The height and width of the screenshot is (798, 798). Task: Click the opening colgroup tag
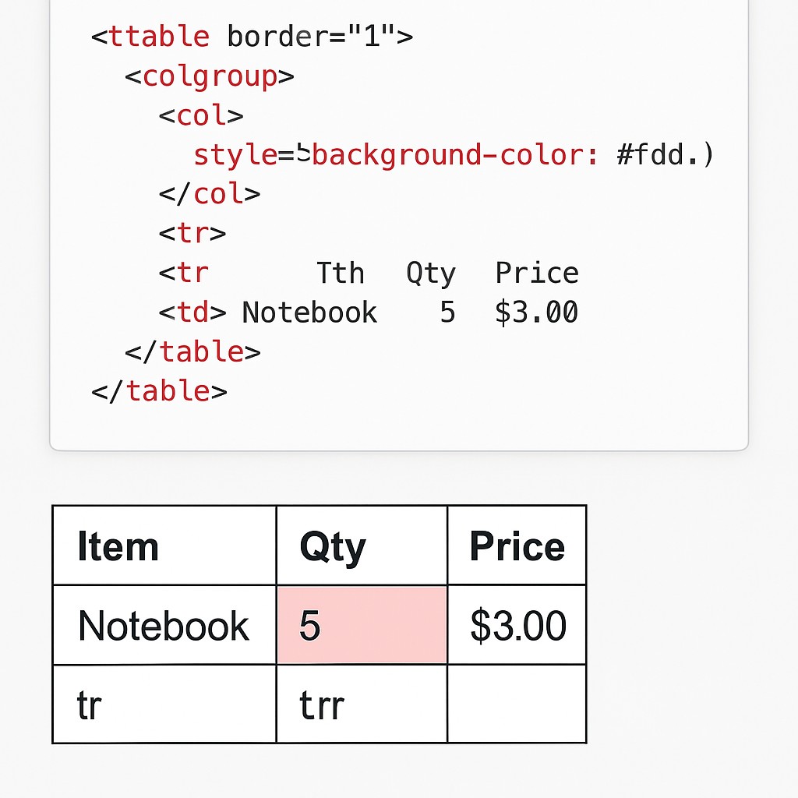(x=209, y=77)
